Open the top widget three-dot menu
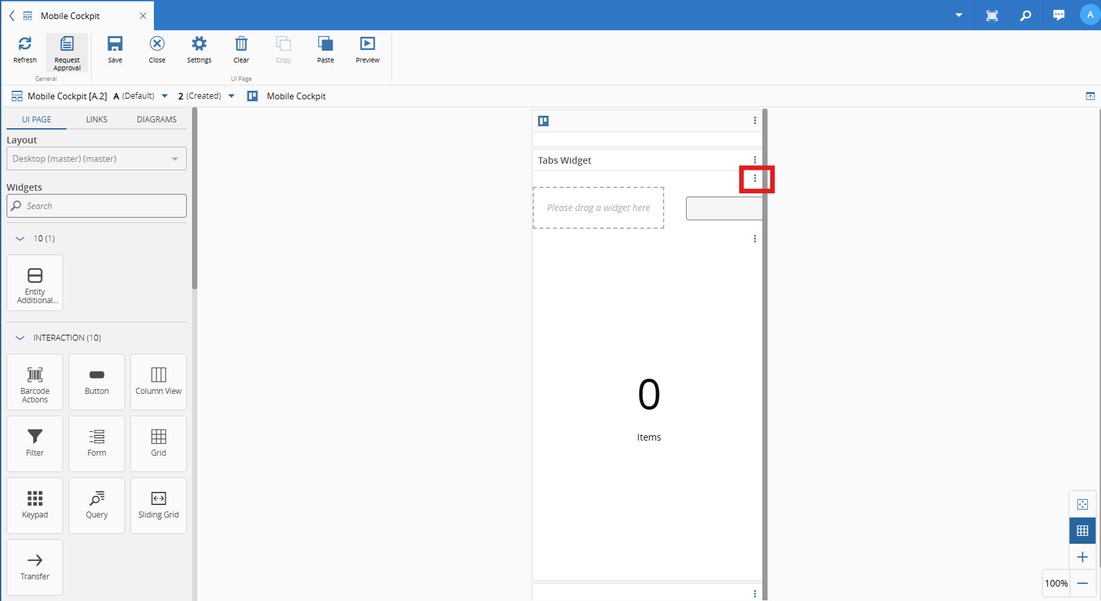The height and width of the screenshot is (601, 1101). tap(755, 120)
